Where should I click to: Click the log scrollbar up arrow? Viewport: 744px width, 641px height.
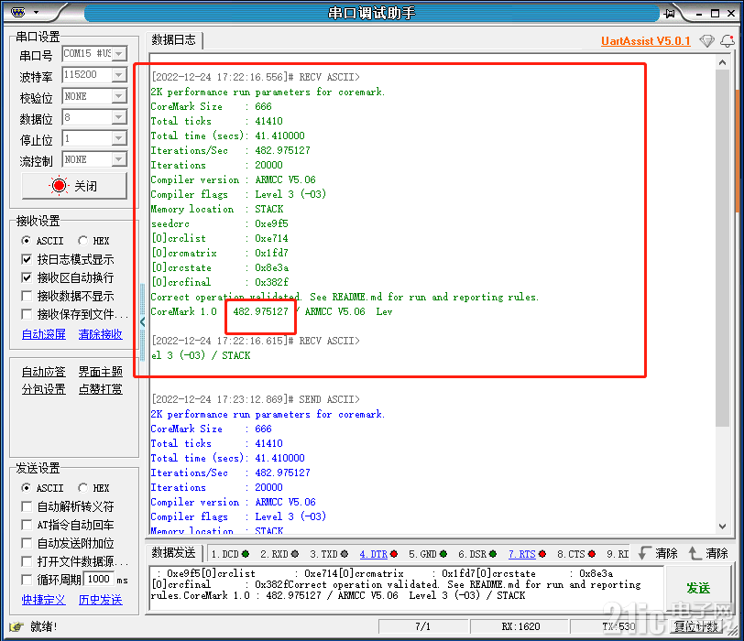[722, 62]
